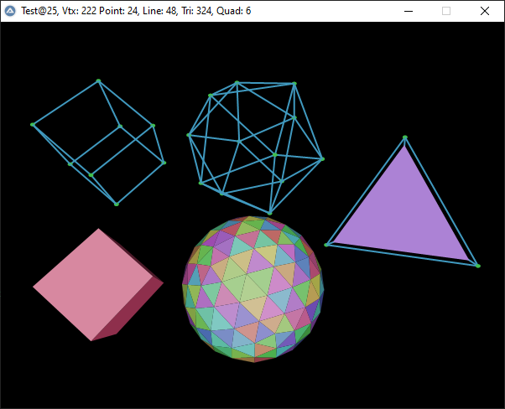Pick the leftmost vertex of the wireframe cube
The height and width of the screenshot is (409, 505).
(x=33, y=125)
